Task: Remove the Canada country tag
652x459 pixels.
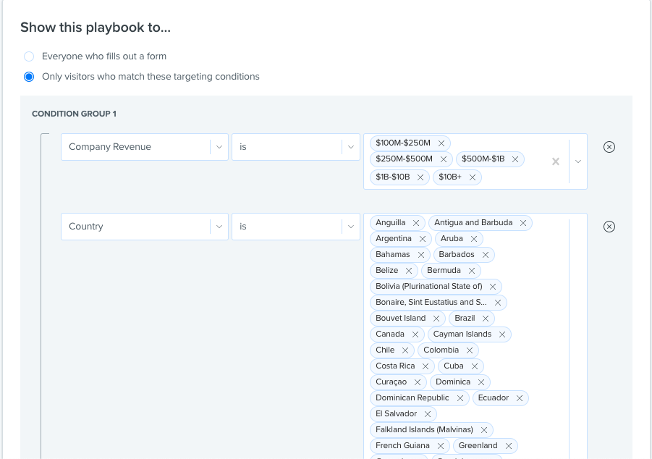Action: click(x=415, y=334)
